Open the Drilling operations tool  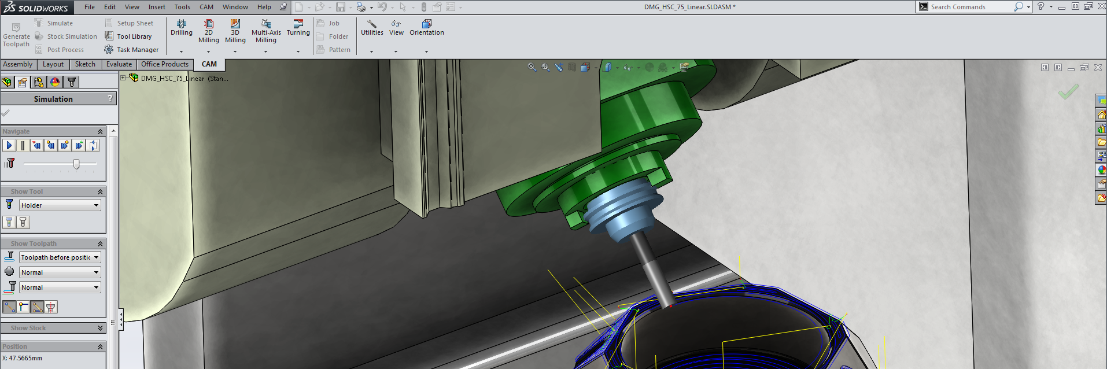tap(182, 28)
